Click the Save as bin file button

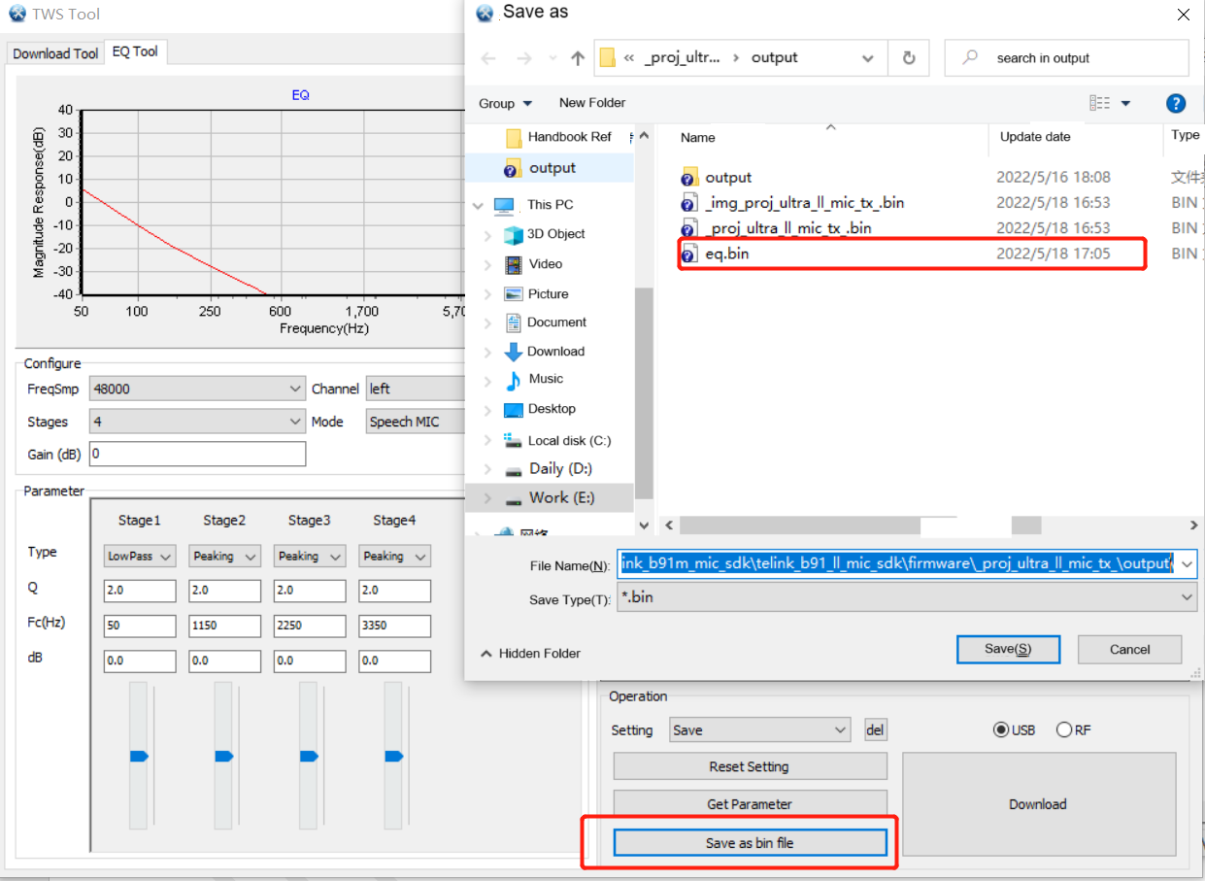750,843
